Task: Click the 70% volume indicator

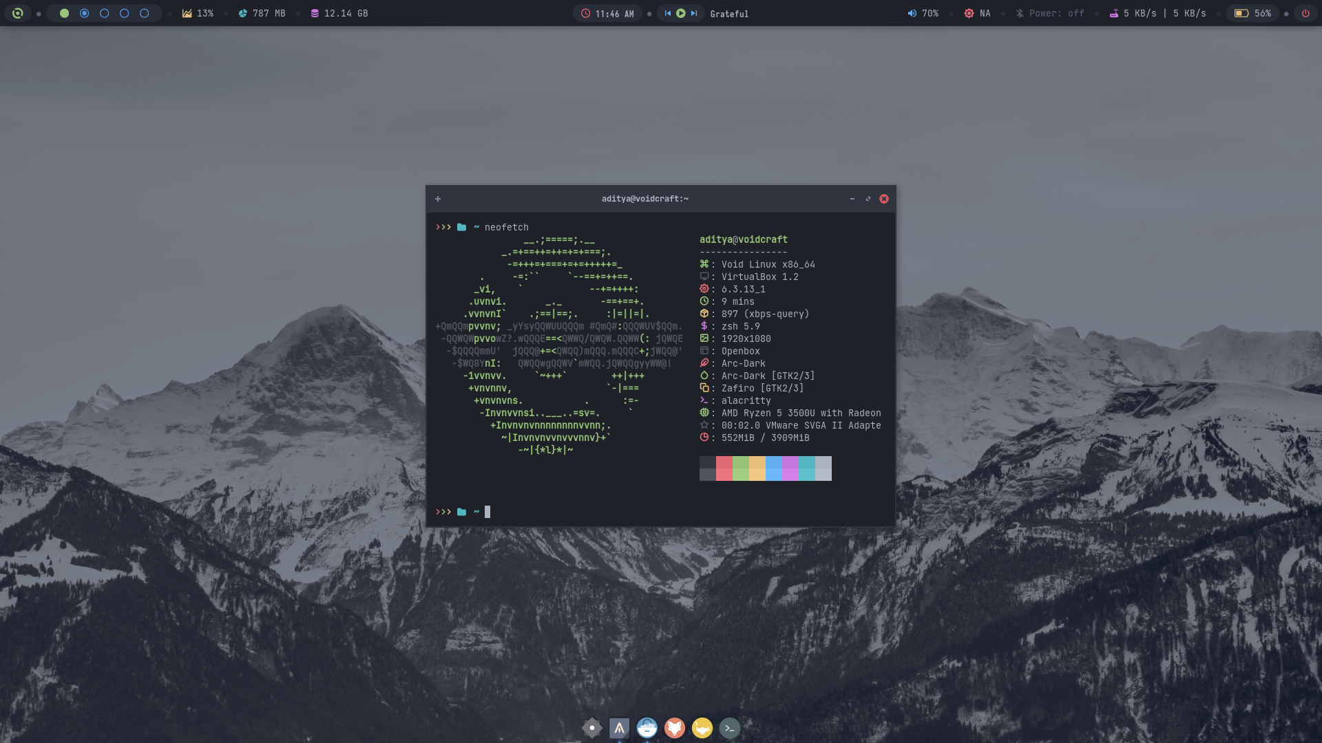Action: pyautogui.click(x=923, y=13)
